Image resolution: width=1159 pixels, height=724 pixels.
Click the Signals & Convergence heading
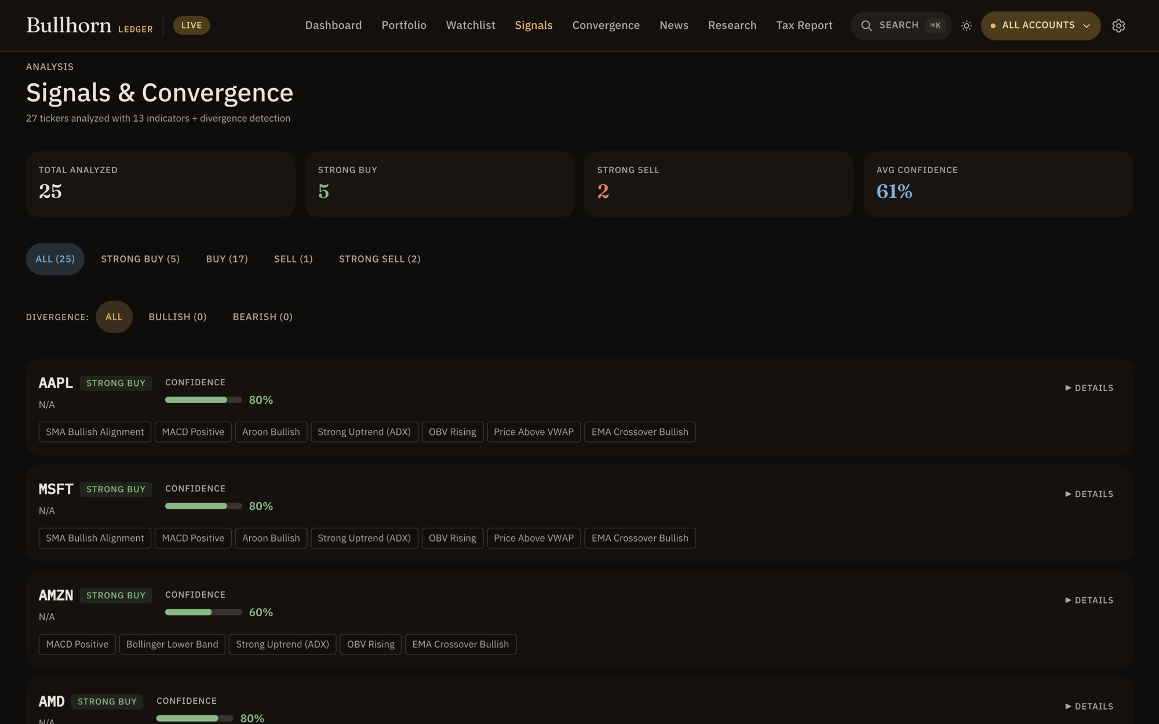159,93
